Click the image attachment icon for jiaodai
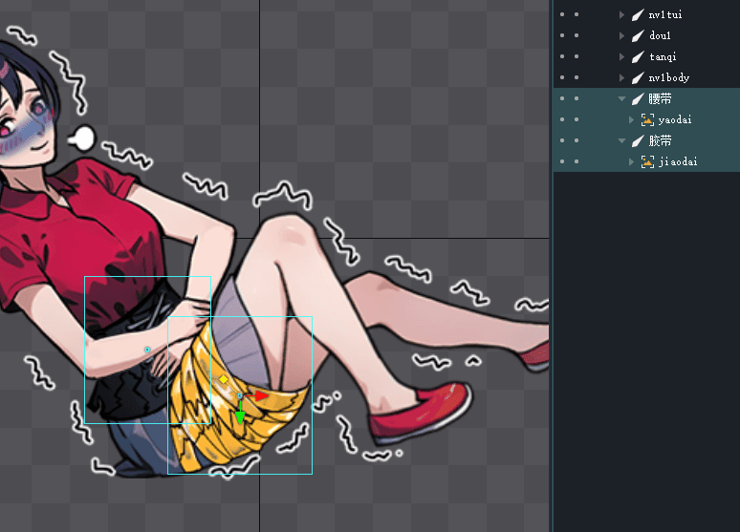Screen dimensions: 740x532 [x=648, y=161]
